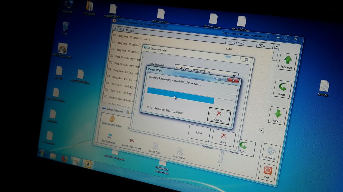Expand the AUTO DETECT vehicle model dropdown
Viewport: 343px width, 192px height.
point(234,76)
